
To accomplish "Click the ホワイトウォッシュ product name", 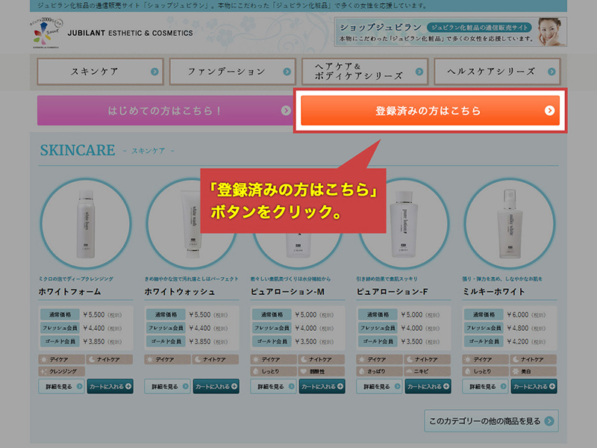I will pyautogui.click(x=179, y=292).
